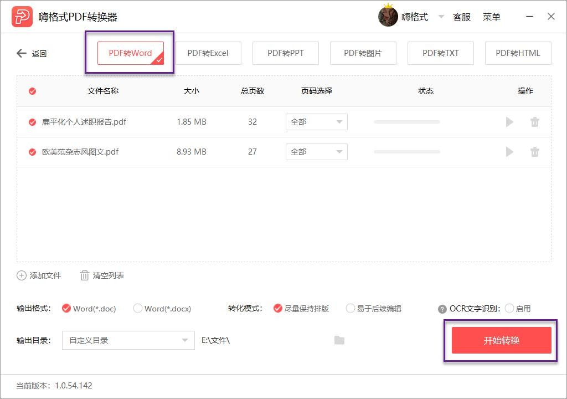Click the 大小 column header
Viewport: 567px width, 399px height.
click(x=191, y=91)
